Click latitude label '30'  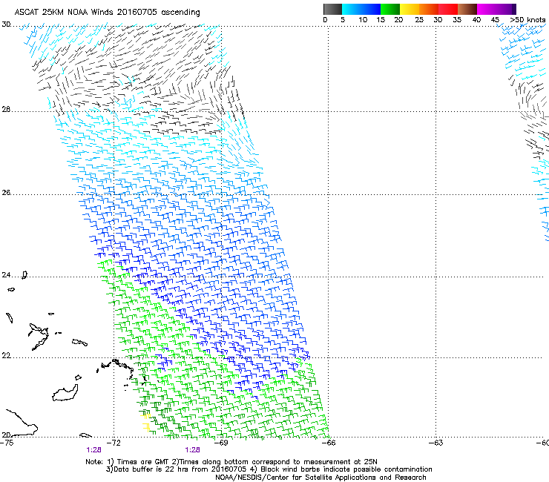[x=6, y=24]
